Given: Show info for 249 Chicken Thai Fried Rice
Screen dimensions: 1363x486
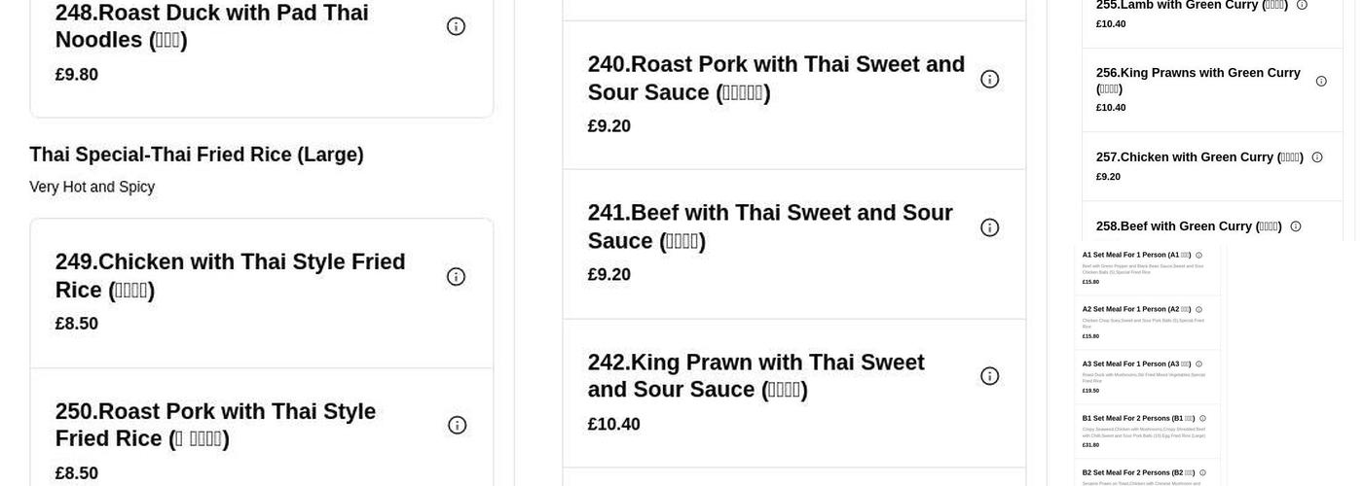Looking at the screenshot, I should (x=456, y=277).
